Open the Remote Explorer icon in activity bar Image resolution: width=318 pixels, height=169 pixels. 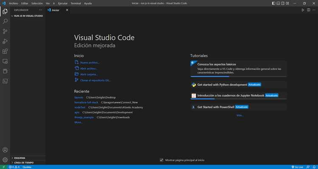(x=5, y=61)
